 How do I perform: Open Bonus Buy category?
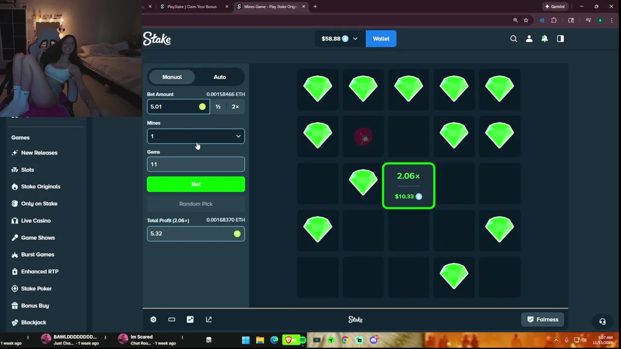(x=35, y=305)
